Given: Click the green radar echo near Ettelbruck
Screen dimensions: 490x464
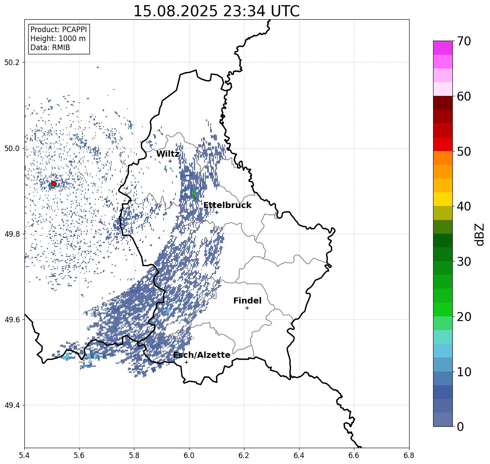Looking at the screenshot, I should pyautogui.click(x=194, y=194).
